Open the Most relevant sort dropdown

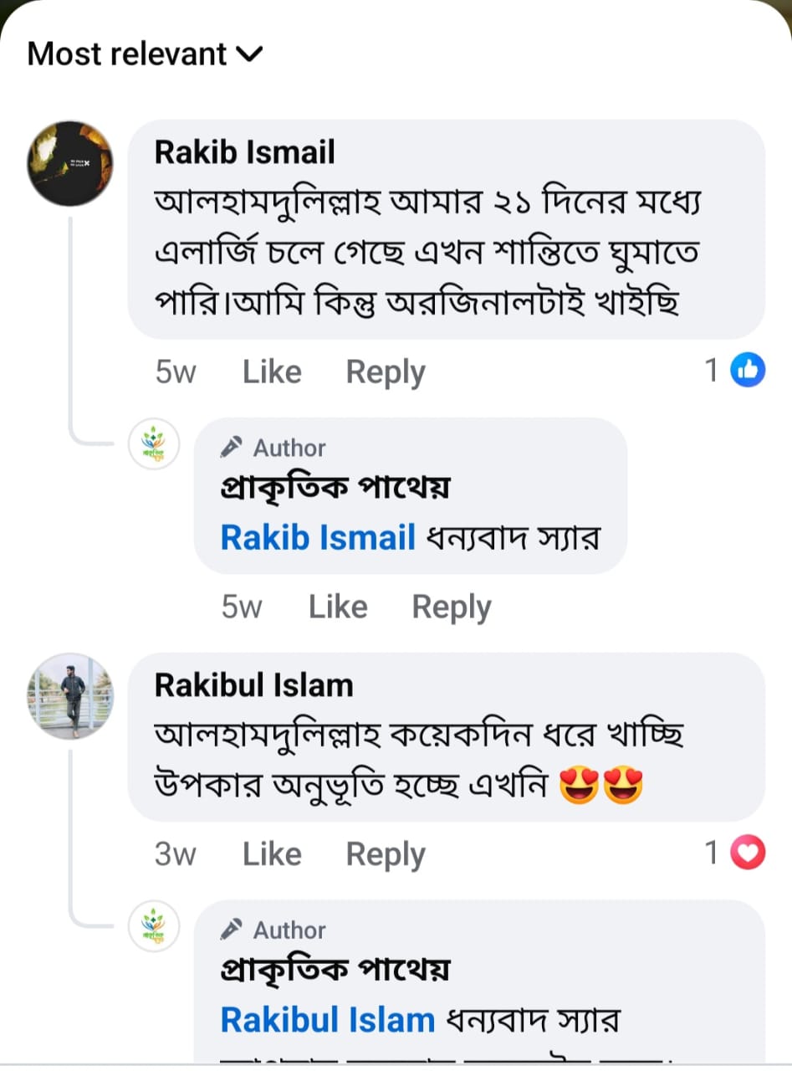(145, 54)
